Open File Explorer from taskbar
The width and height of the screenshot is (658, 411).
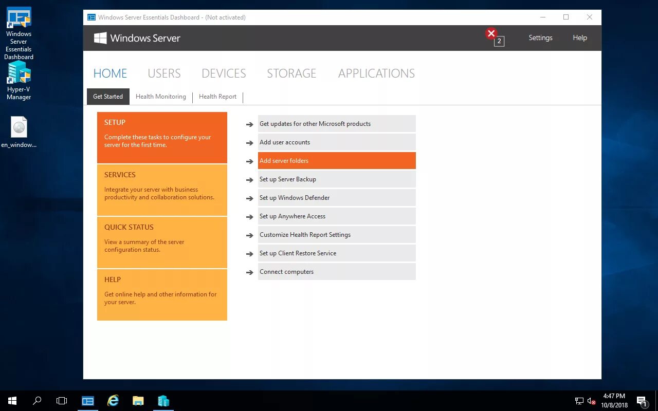coord(138,401)
